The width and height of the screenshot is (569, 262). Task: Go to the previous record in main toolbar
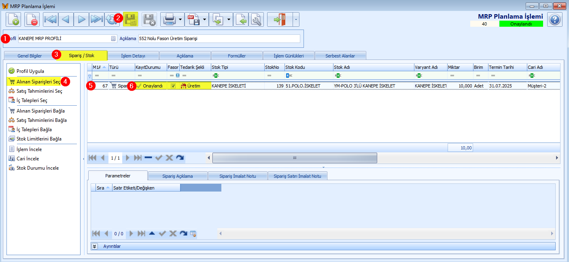(66, 19)
